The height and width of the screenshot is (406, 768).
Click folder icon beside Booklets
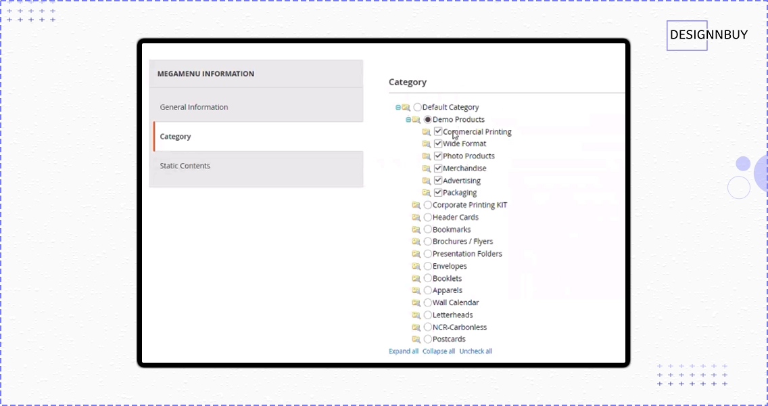[x=416, y=279]
